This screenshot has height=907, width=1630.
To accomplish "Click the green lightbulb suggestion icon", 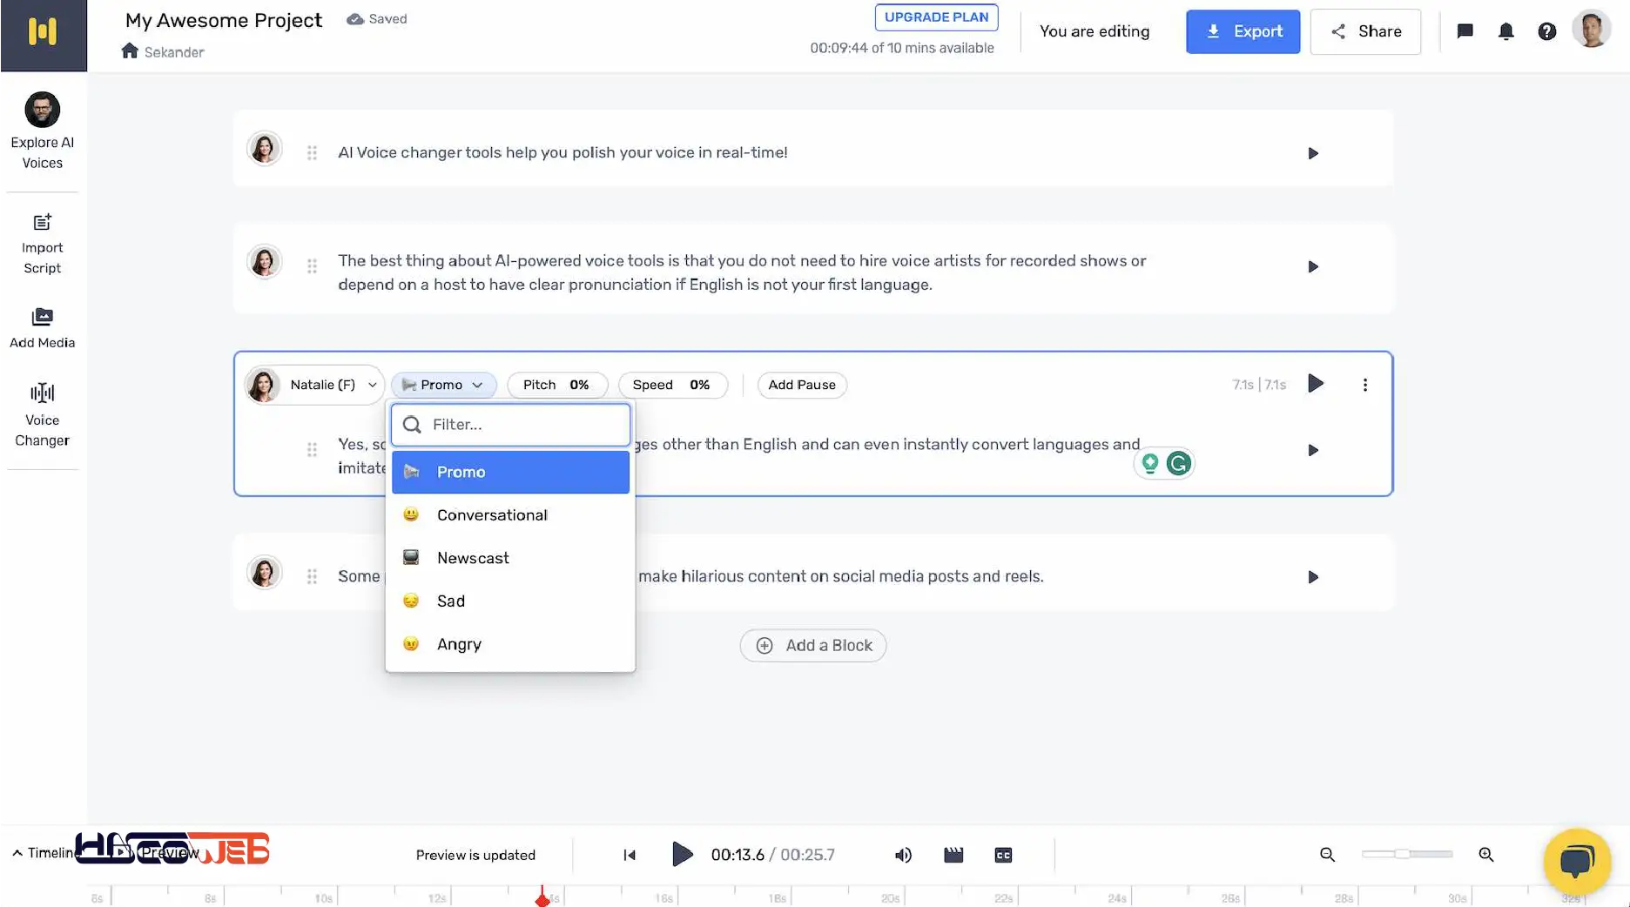I will click(1149, 463).
